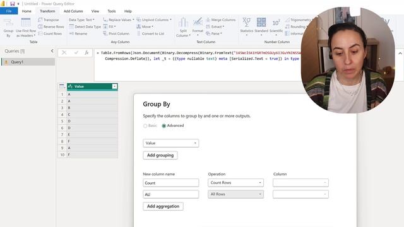Click the Format text icon
The image size is (404, 227).
coord(198,23)
